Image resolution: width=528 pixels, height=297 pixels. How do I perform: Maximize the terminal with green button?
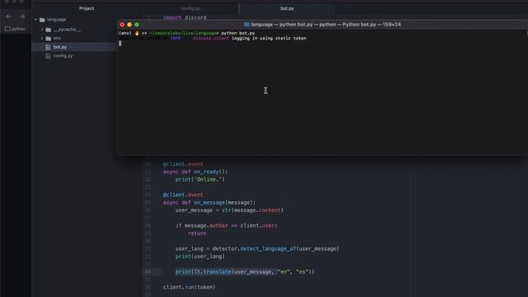(x=137, y=25)
